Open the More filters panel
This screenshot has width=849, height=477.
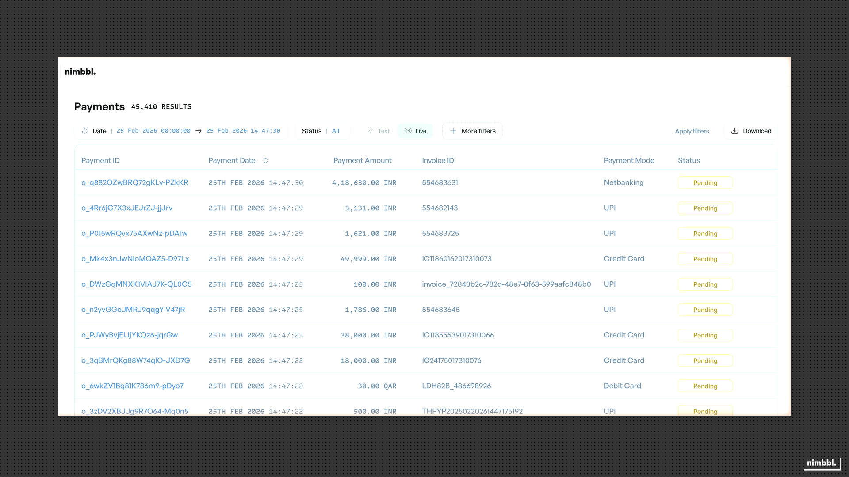point(472,131)
